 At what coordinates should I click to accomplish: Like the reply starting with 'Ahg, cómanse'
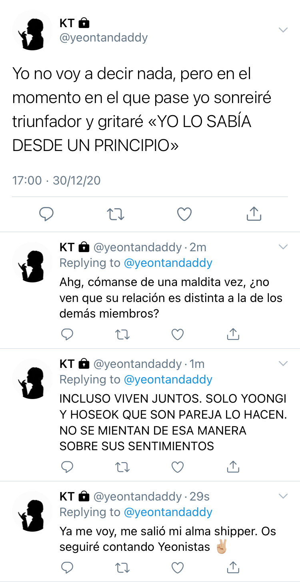[x=177, y=334]
